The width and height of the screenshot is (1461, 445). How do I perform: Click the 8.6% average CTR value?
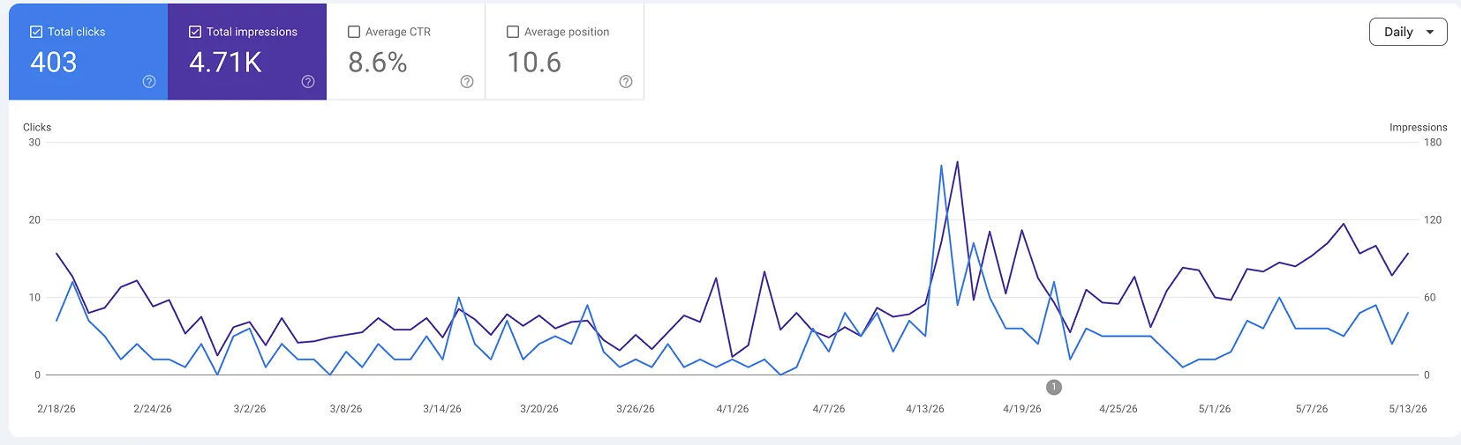378,63
